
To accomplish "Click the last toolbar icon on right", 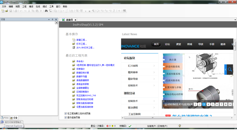I will (125, 11).
